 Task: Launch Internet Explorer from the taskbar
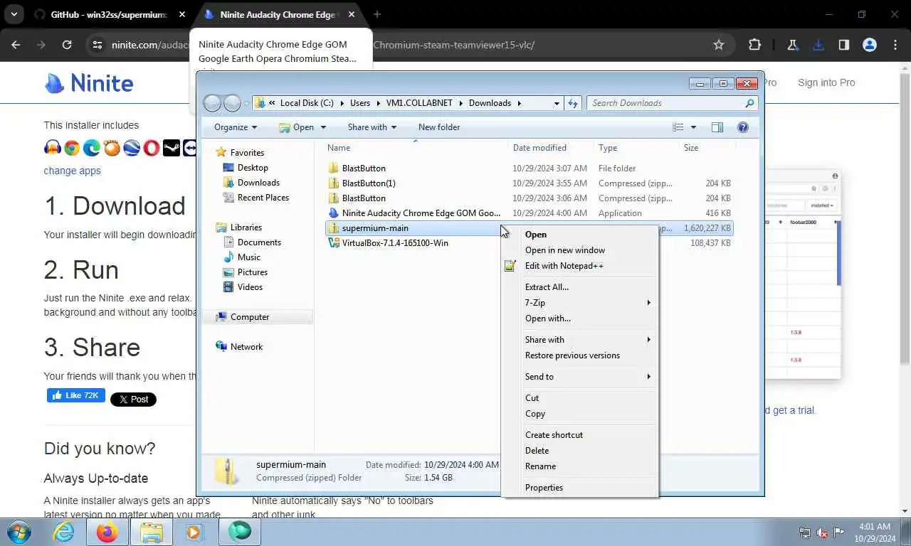(64, 532)
